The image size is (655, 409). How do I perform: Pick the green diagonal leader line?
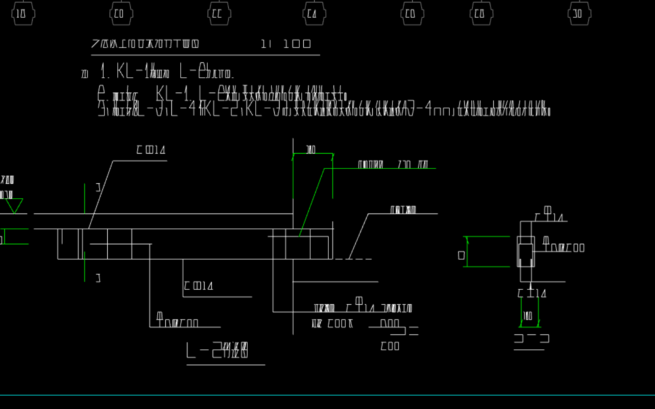click(x=312, y=202)
